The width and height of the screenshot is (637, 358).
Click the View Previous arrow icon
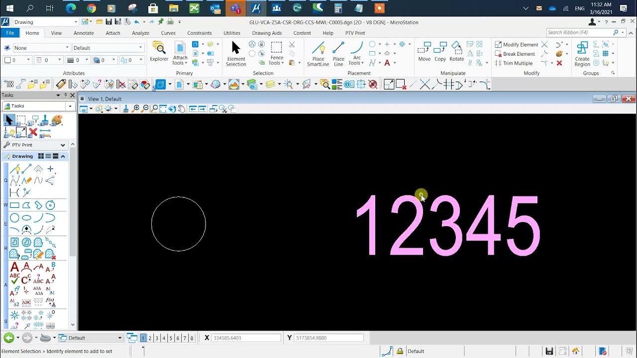(x=193, y=108)
